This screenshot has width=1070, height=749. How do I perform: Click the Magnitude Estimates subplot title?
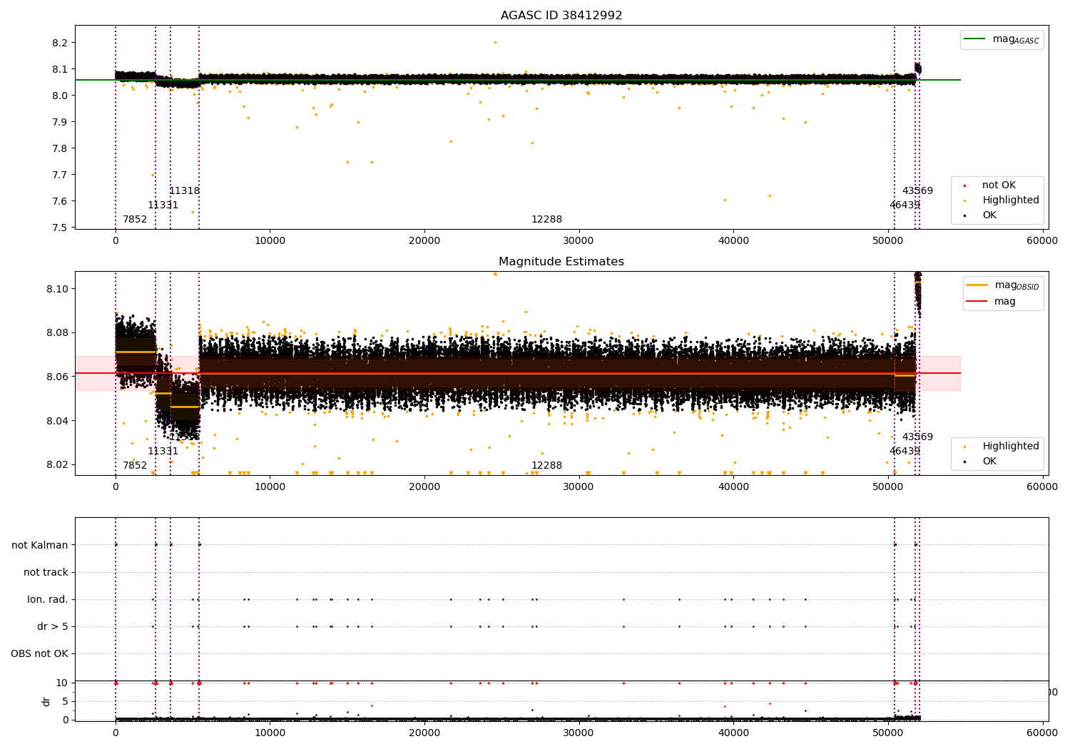tap(561, 262)
